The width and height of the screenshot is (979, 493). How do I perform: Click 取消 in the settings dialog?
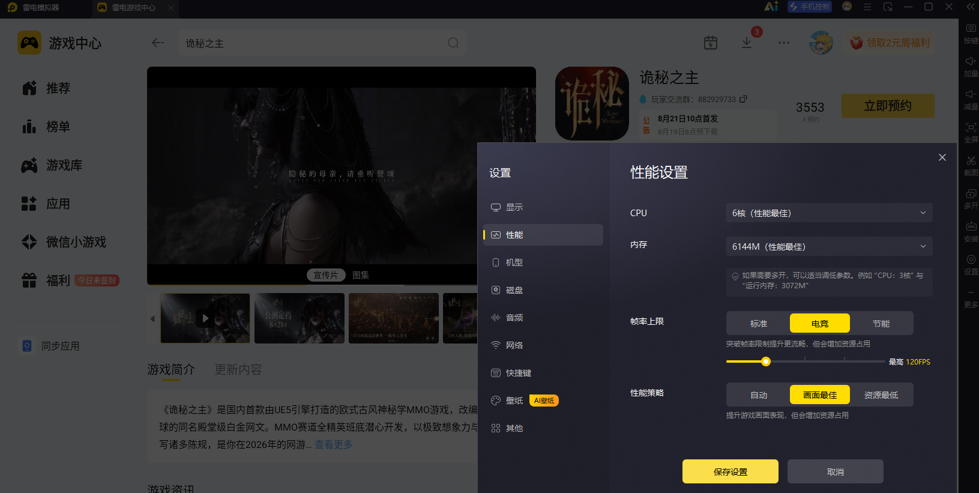pyautogui.click(x=836, y=471)
